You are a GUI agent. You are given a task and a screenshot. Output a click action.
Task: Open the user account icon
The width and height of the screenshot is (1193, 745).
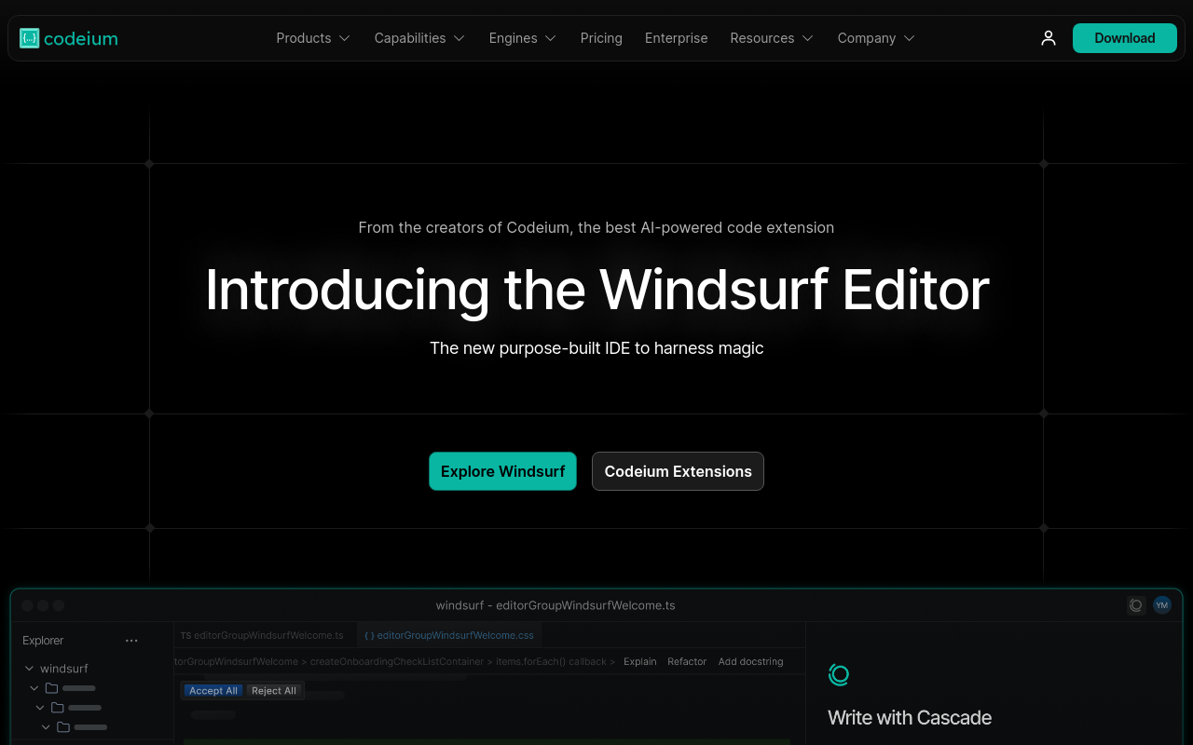click(x=1049, y=38)
